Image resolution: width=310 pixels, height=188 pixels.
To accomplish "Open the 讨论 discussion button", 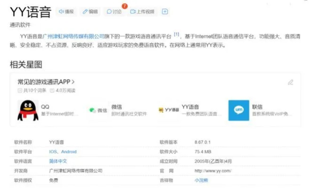I will click(114, 12).
